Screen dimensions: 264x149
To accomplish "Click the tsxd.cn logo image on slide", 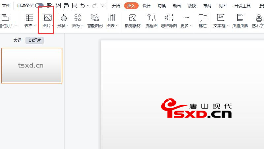I will [196, 108].
